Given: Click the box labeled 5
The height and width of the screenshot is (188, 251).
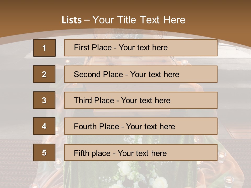Looking at the screenshot, I should (44, 152).
